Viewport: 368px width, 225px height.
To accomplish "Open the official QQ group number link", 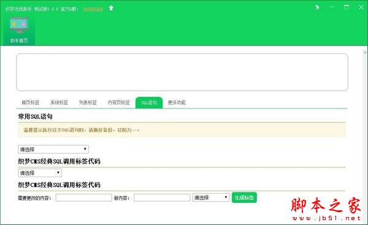I will click(93, 9).
